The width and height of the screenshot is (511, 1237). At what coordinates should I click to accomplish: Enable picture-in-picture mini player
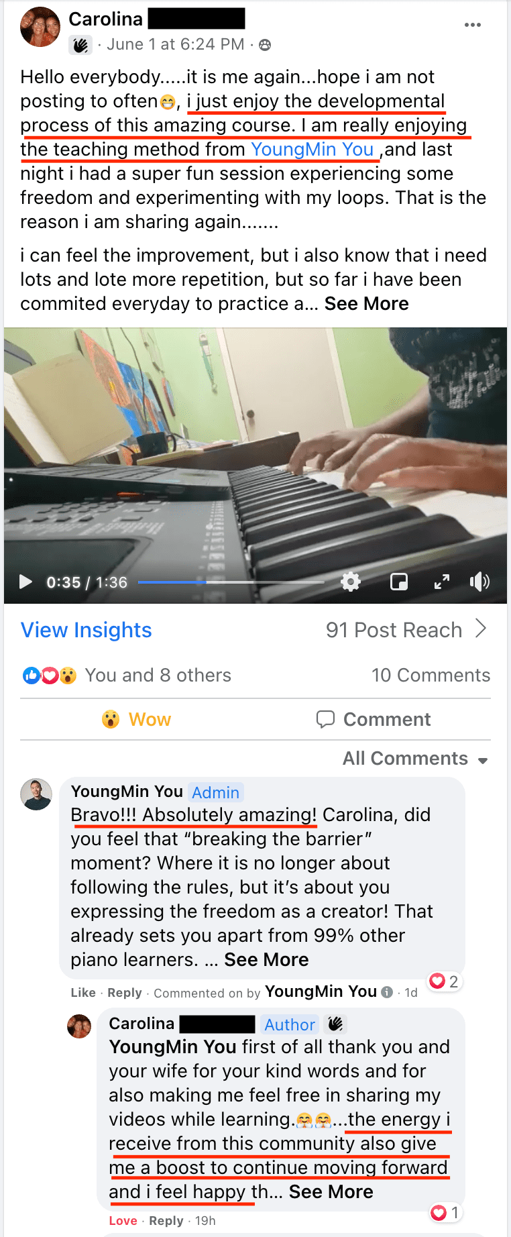pyautogui.click(x=399, y=582)
